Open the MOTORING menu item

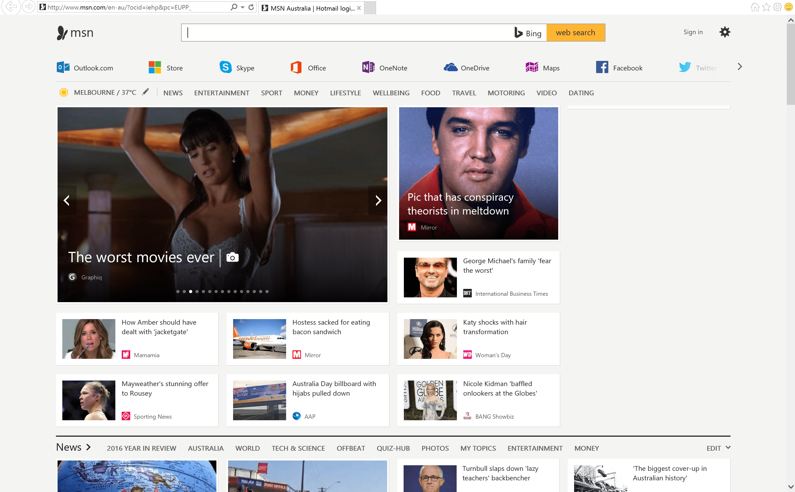pos(506,93)
